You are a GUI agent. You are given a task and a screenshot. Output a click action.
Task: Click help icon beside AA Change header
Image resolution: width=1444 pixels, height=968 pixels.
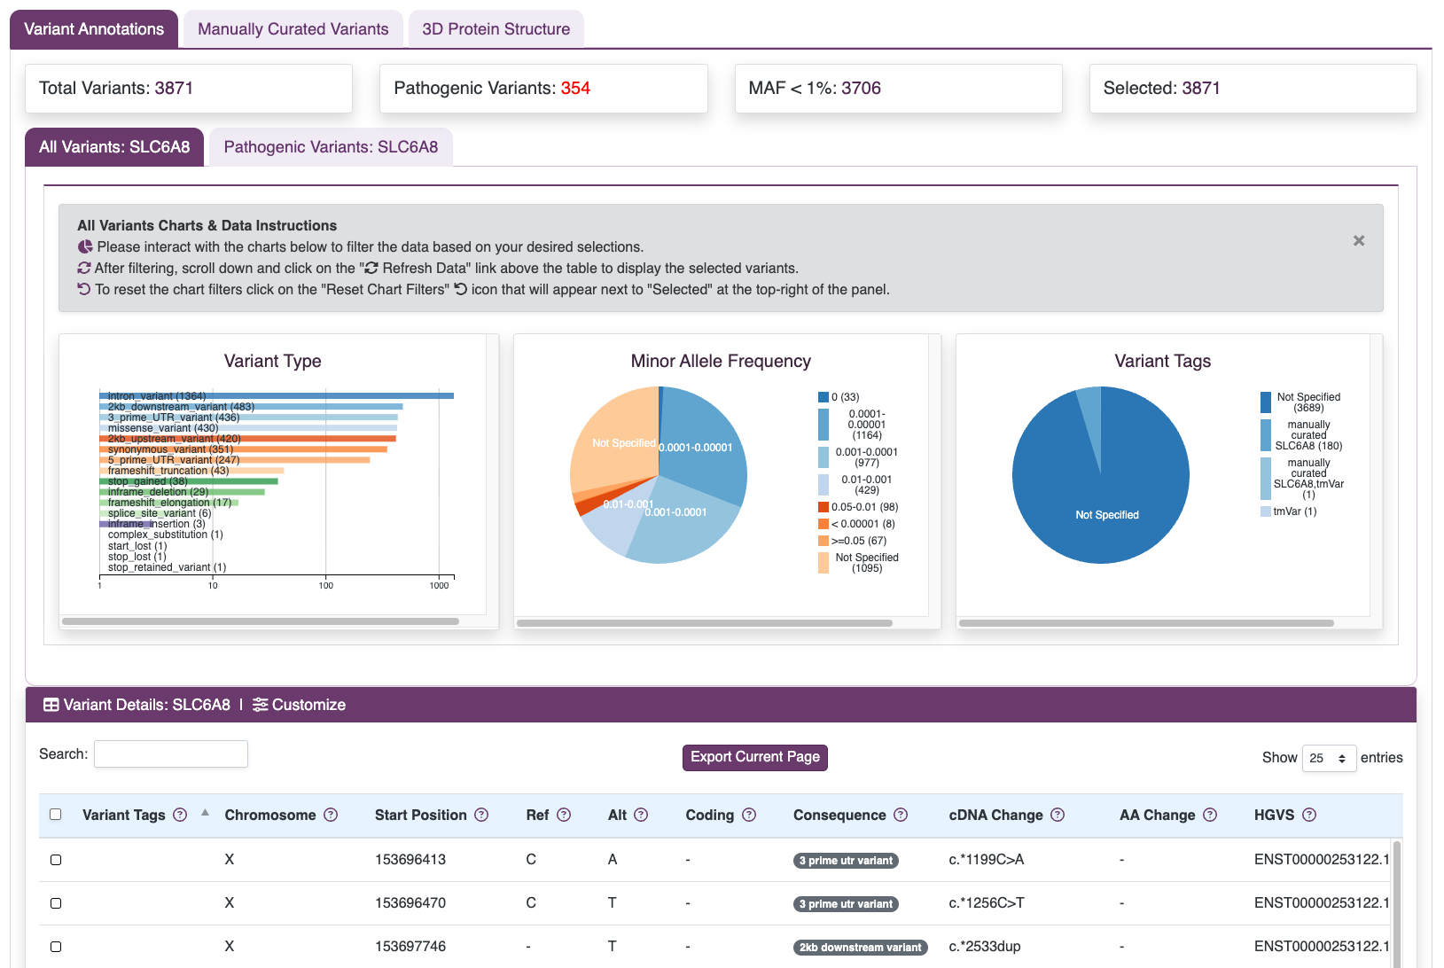[x=1210, y=815]
